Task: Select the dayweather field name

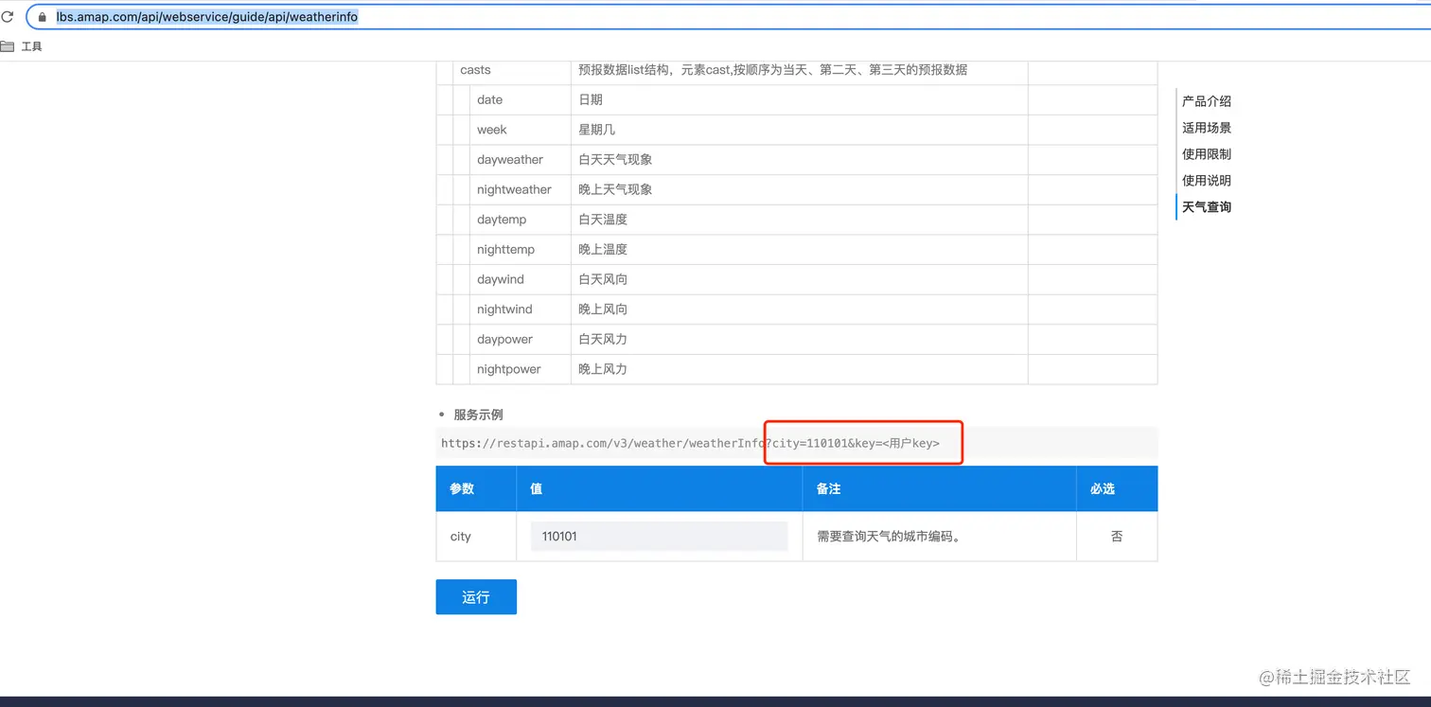Action: pyautogui.click(x=510, y=160)
